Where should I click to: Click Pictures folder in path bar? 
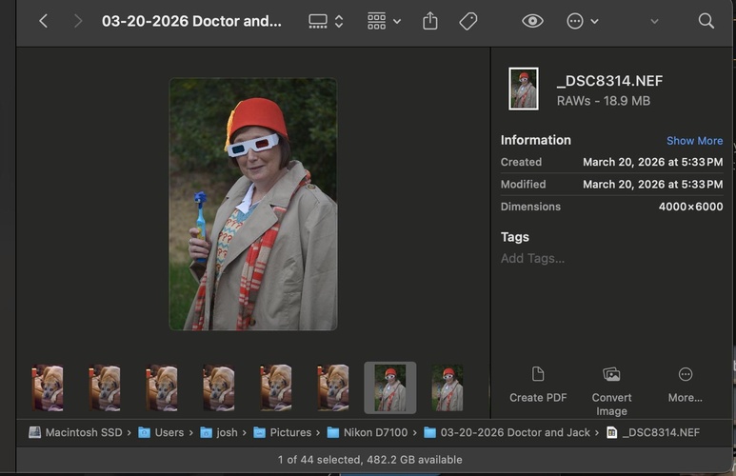(x=283, y=432)
